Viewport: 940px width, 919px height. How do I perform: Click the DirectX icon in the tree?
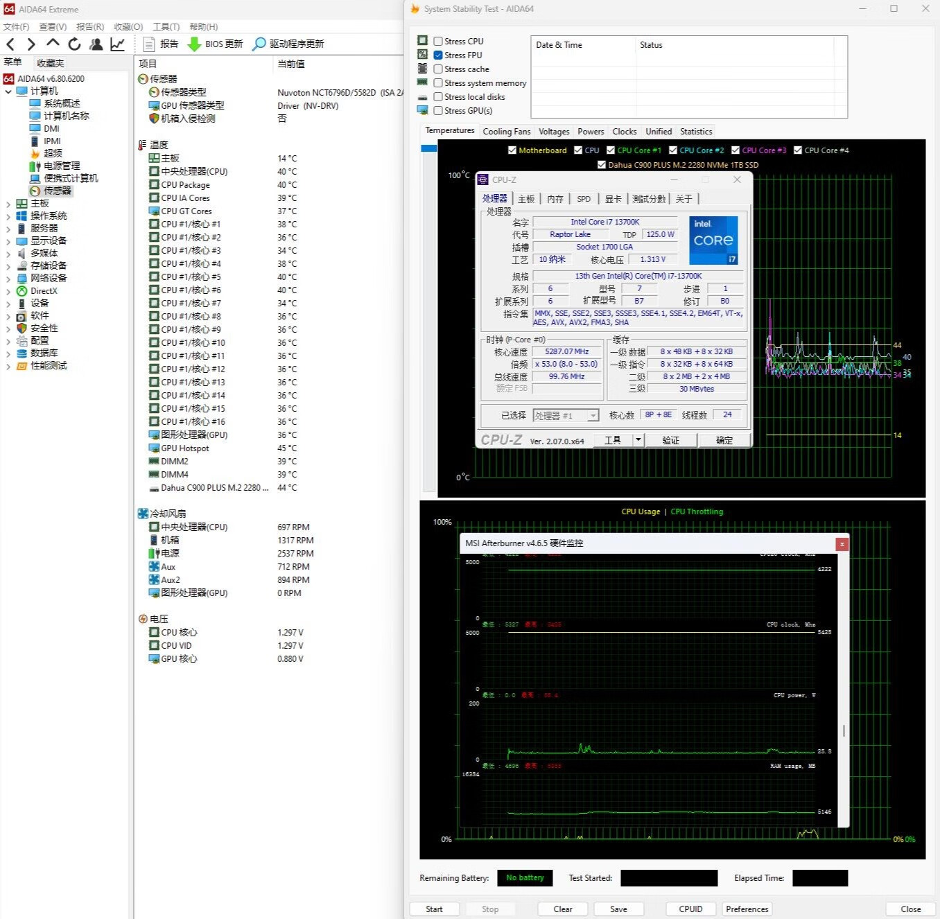tap(21, 291)
